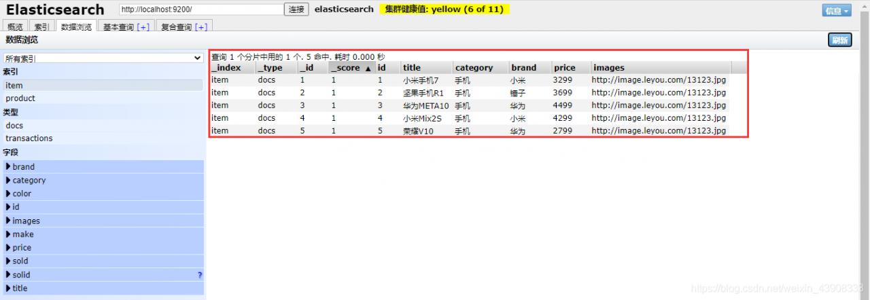
Task: Click the [+] icon on 复合查询 tab
Action: (x=201, y=27)
